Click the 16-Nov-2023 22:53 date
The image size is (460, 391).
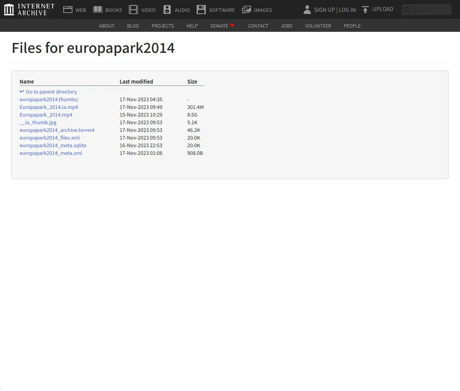tap(141, 145)
